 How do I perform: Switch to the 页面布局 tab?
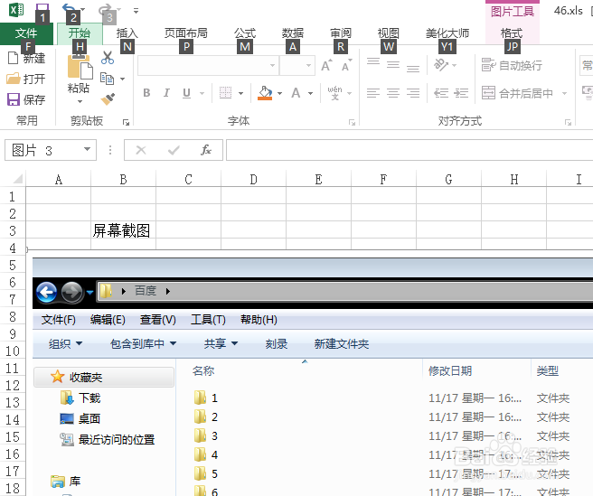click(185, 33)
